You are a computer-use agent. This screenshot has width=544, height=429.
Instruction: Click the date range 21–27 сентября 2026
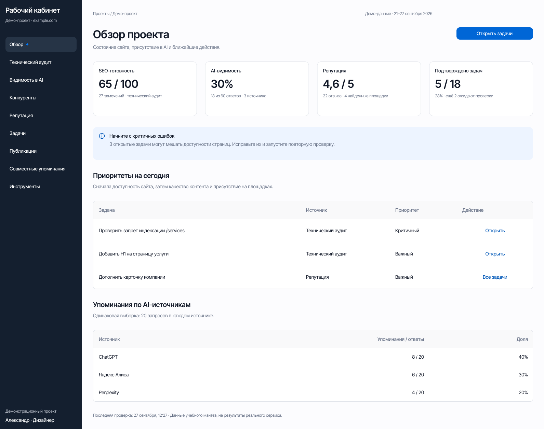click(413, 14)
